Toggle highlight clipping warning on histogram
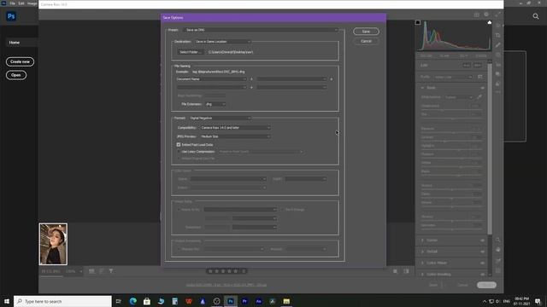547x307 pixels. pyautogui.click(x=490, y=22)
